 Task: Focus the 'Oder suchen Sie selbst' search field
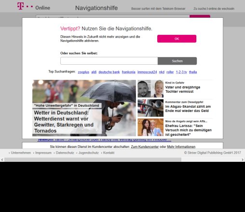pos(109,61)
